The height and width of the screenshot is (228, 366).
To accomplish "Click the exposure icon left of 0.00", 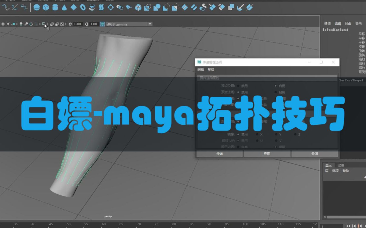I will (70, 24).
